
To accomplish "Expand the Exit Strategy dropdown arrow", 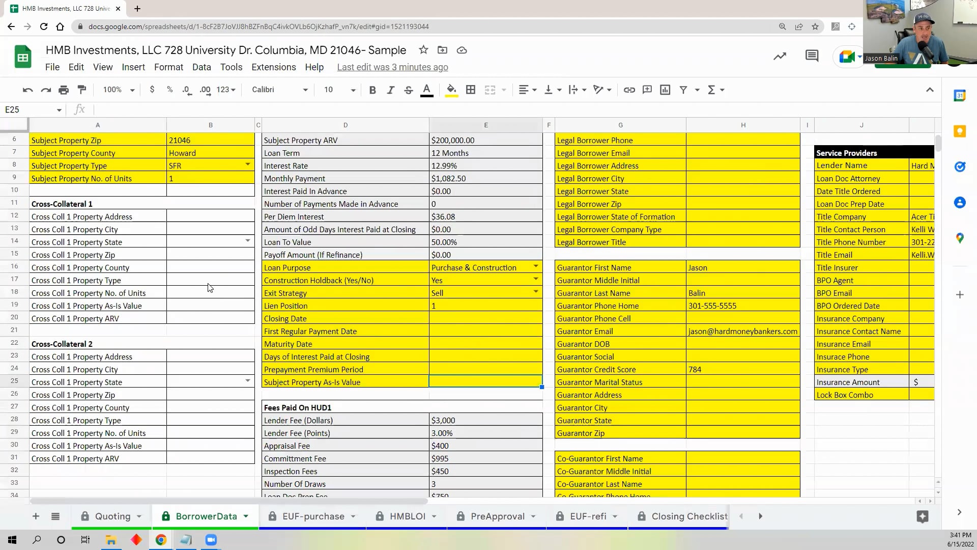I will click(536, 292).
